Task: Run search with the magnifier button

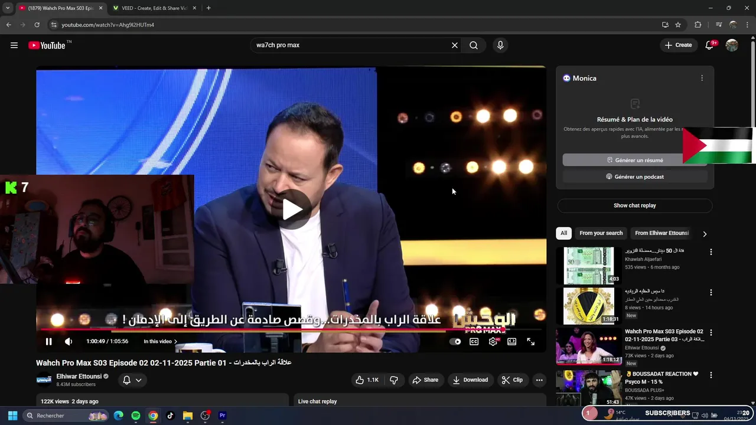Action: click(474, 45)
